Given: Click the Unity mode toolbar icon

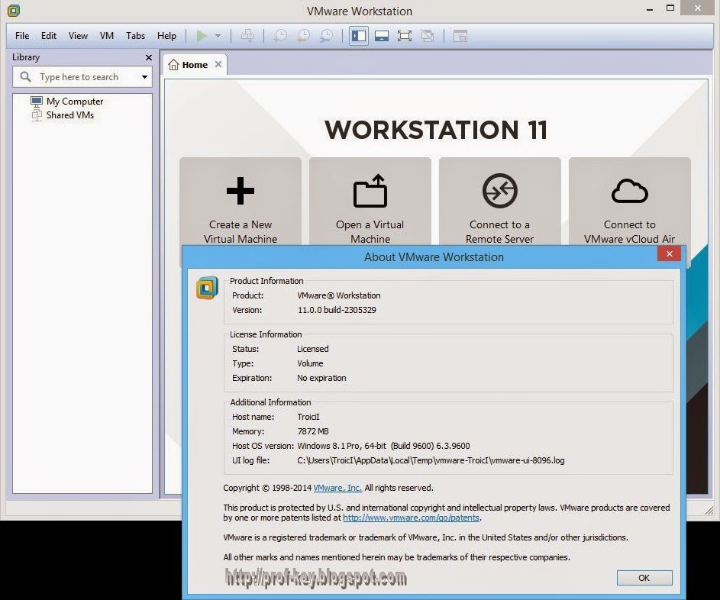Looking at the screenshot, I should pyautogui.click(x=428, y=36).
